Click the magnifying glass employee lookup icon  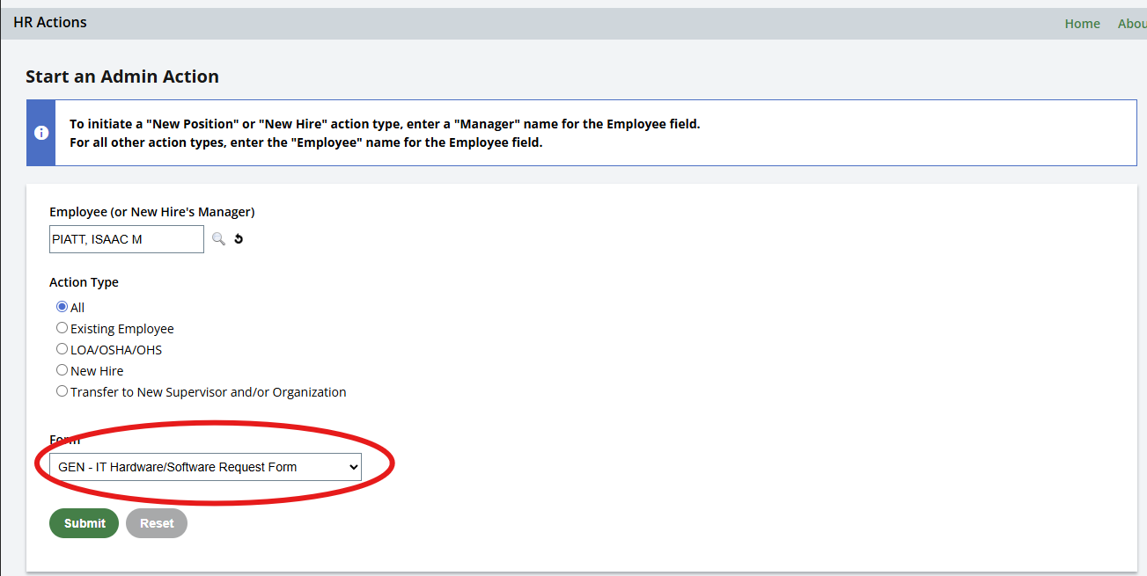coord(218,239)
